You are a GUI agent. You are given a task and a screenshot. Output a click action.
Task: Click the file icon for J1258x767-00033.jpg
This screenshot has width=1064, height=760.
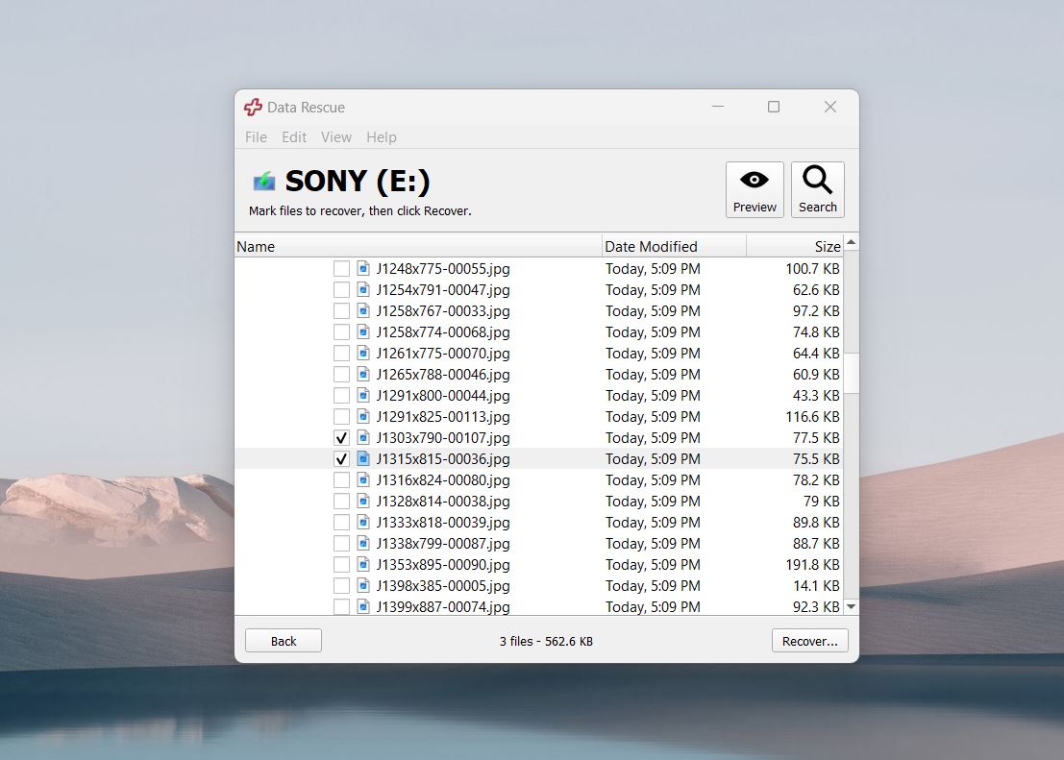point(363,310)
